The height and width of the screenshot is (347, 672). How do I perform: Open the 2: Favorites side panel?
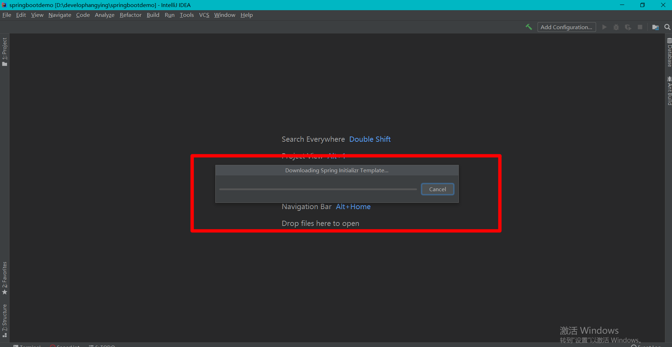pos(5,278)
